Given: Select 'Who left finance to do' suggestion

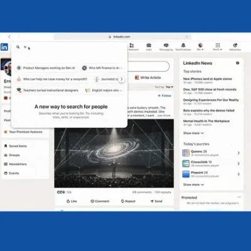Looking at the screenshot, I should pos(102,68).
